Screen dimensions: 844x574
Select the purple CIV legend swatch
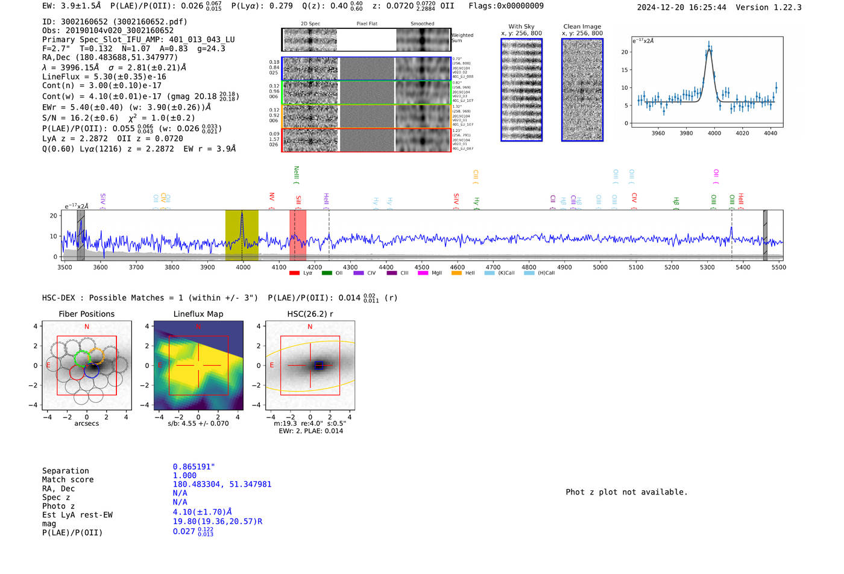click(x=359, y=273)
